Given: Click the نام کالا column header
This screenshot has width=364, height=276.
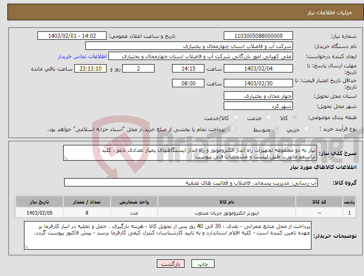Looking at the screenshot, I should 227,202.
